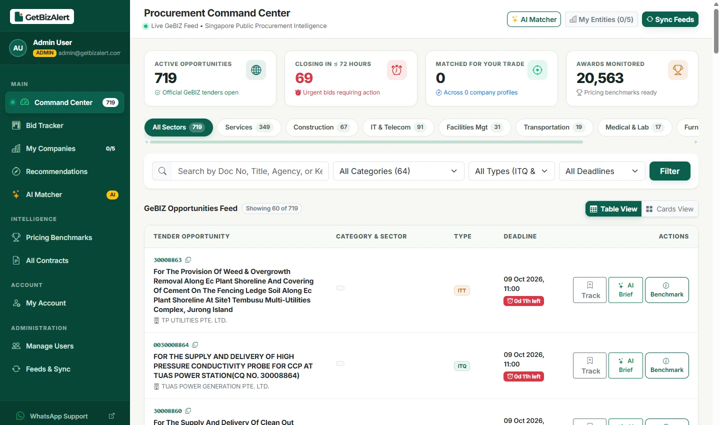Image resolution: width=720 pixels, height=425 pixels.
Task: Open the All Types dropdown
Action: [511, 171]
